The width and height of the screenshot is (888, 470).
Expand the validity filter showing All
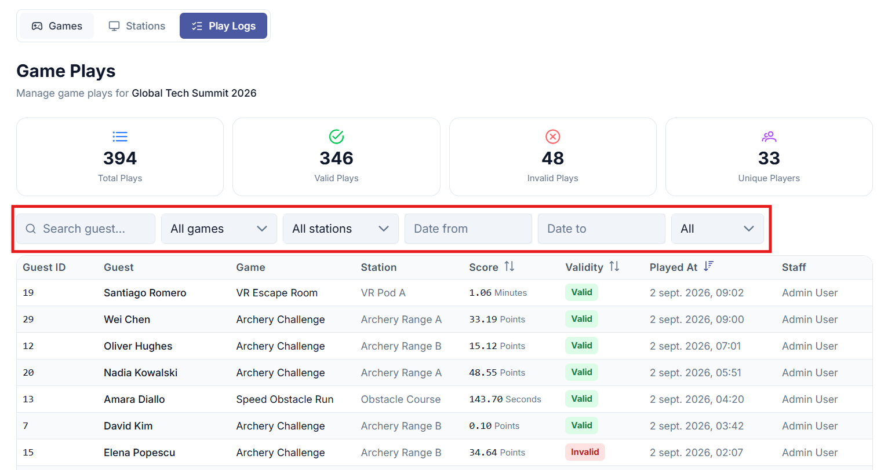718,229
